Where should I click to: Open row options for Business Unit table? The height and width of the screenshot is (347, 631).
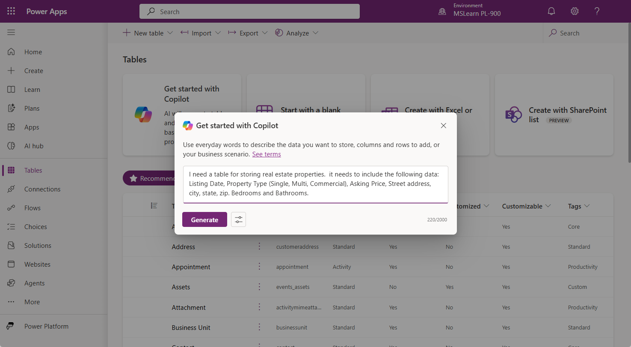point(259,327)
